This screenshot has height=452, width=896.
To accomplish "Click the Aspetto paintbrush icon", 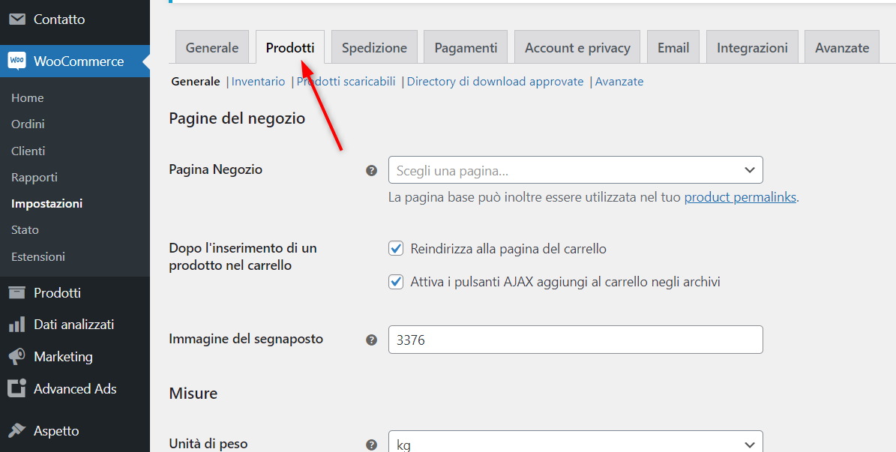I will (x=16, y=430).
